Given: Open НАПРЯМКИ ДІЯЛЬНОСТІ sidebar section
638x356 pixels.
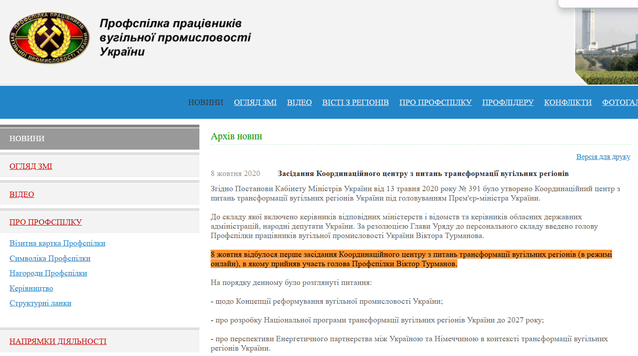Looking at the screenshot, I should click(x=58, y=341).
